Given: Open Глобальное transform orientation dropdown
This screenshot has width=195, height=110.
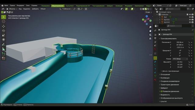Looking at the screenshot, I should pos(66,9).
